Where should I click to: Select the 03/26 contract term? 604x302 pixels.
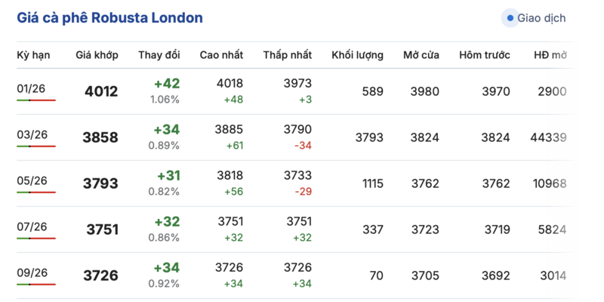coord(32,134)
